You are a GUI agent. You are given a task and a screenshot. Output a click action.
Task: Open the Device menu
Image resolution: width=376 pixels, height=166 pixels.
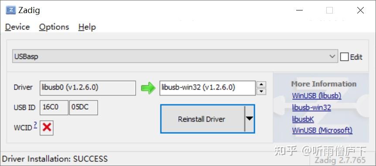point(17,27)
